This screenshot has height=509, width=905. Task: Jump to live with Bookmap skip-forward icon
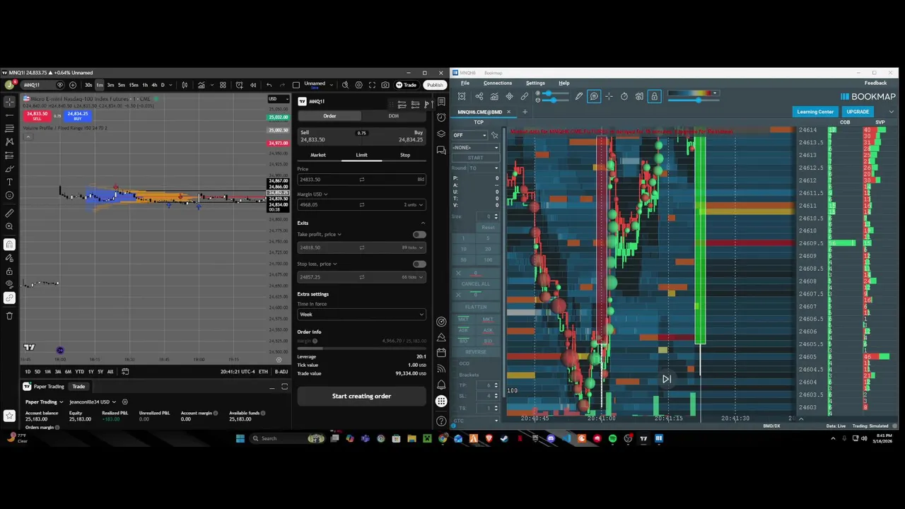click(666, 379)
